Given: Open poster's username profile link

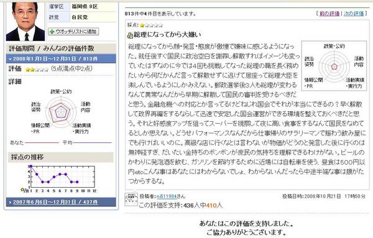Looking at the screenshot, I should pyautogui.click(x=166, y=196).
